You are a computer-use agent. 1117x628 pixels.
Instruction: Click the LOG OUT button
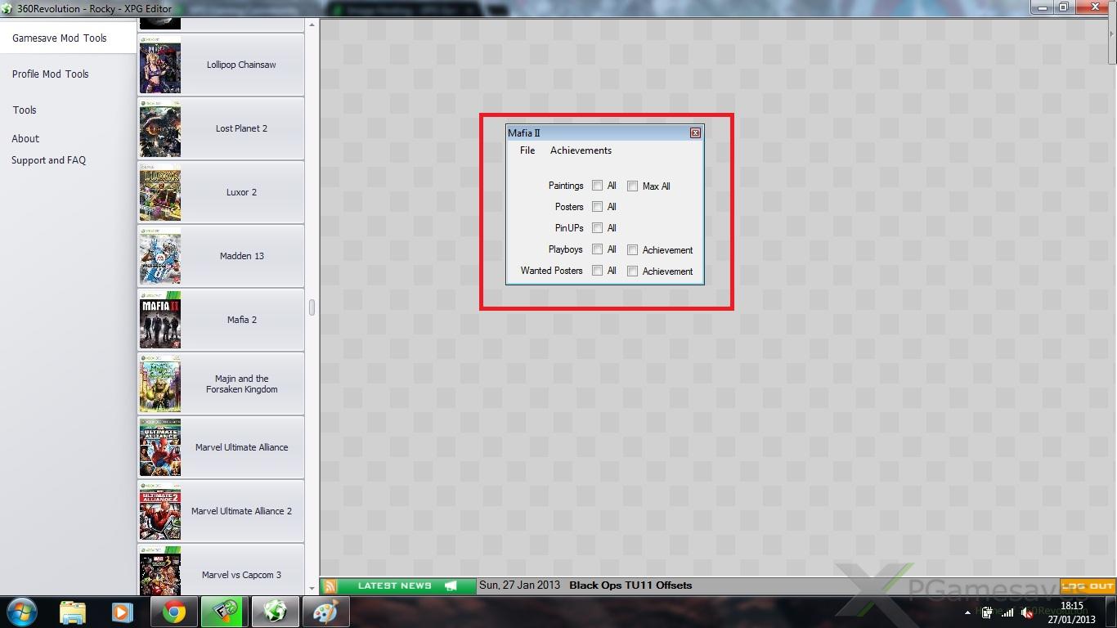[x=1088, y=585]
